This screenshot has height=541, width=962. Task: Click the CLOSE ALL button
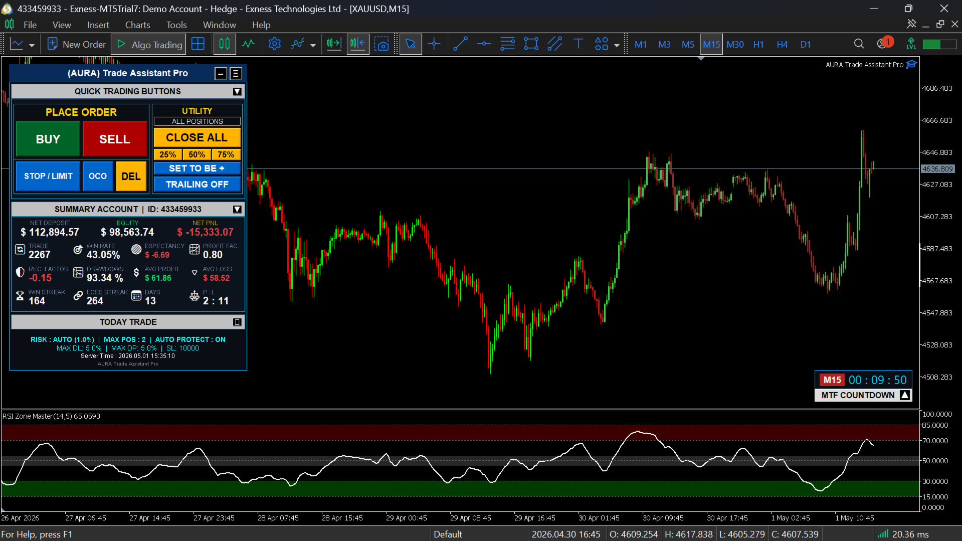tap(197, 137)
